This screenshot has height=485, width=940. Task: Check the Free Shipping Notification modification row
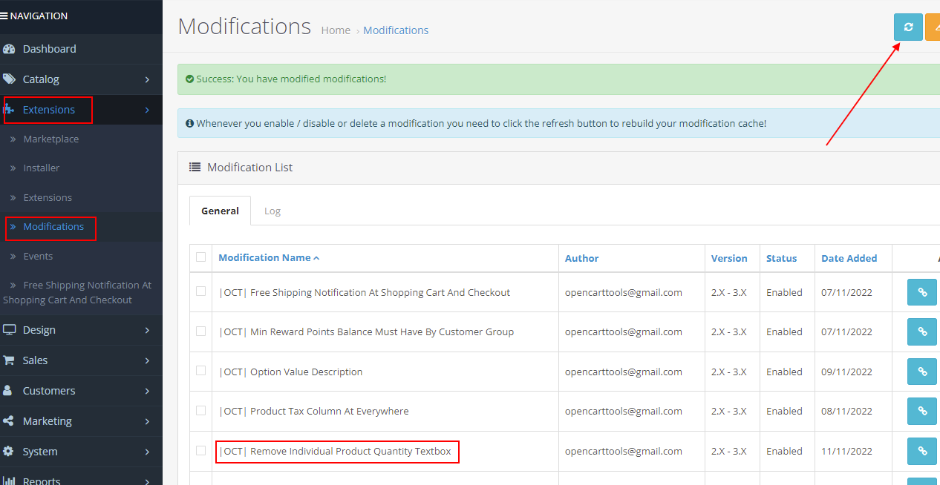point(200,292)
